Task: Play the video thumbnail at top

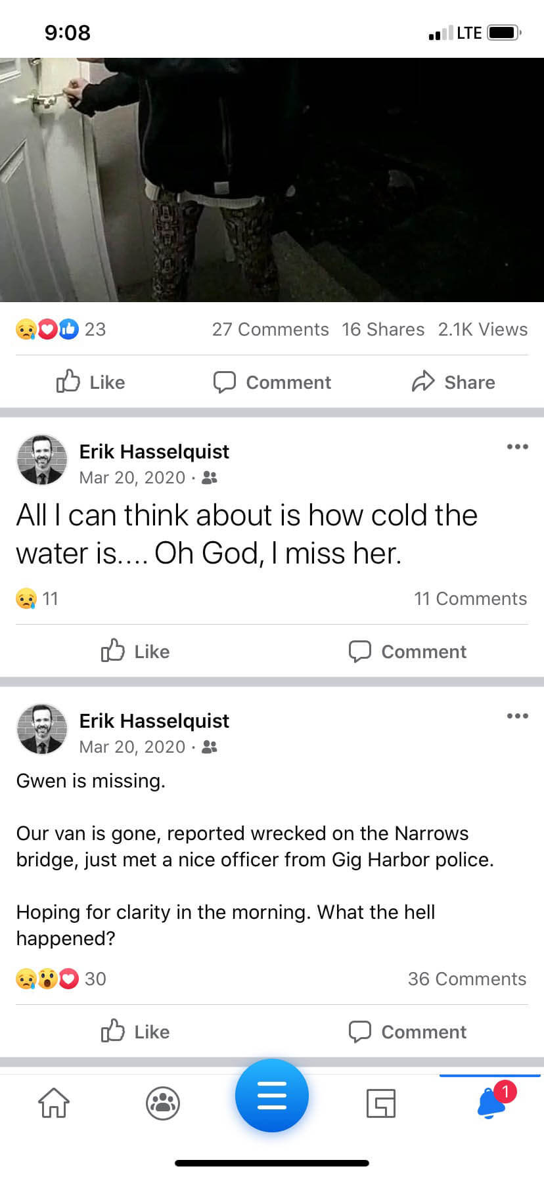Action: point(272,180)
